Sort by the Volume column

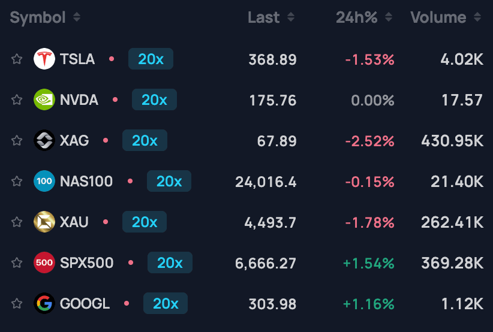click(477, 18)
